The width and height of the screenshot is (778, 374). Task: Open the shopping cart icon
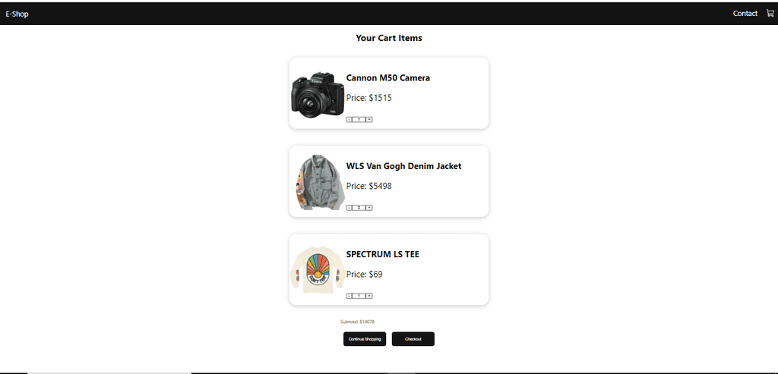[x=770, y=14]
